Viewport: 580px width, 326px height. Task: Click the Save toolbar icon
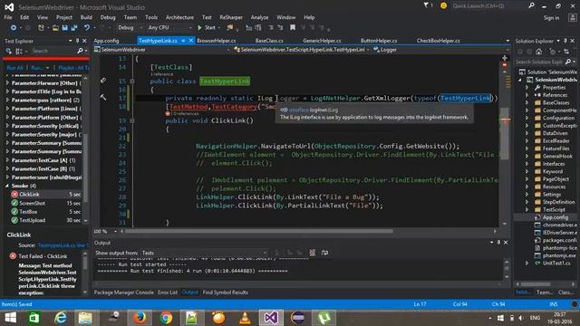(64, 28)
